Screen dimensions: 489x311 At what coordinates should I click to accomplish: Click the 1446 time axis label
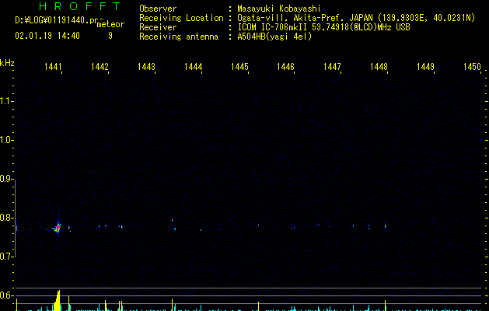(x=285, y=66)
